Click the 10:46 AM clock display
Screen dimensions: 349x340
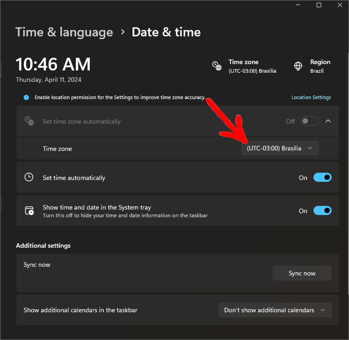tap(53, 64)
